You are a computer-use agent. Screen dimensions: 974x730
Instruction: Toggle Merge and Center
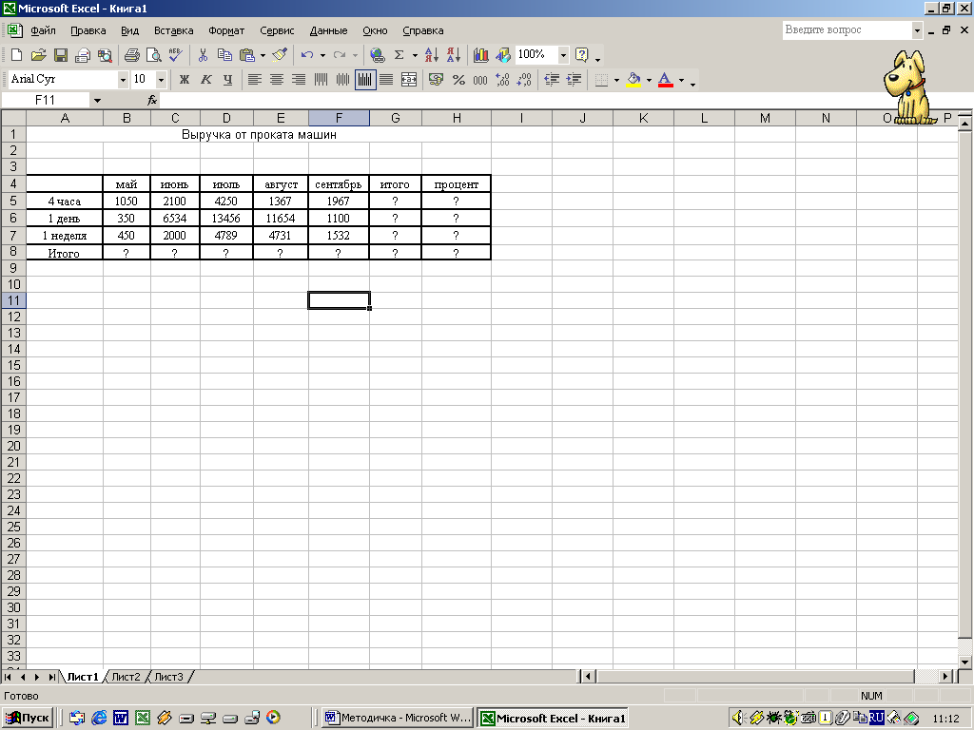click(409, 80)
